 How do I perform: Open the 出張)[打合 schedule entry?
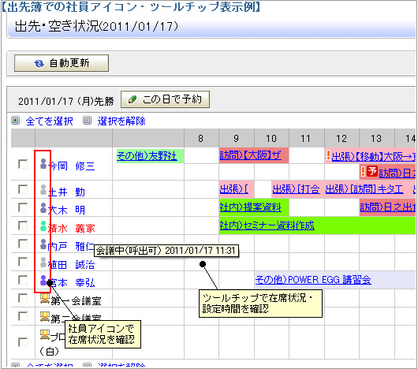tap(296, 189)
